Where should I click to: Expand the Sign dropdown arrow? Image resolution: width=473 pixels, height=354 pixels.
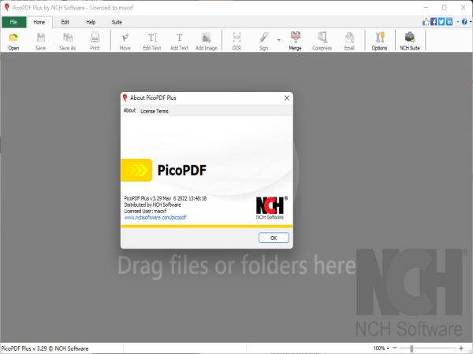(x=279, y=40)
